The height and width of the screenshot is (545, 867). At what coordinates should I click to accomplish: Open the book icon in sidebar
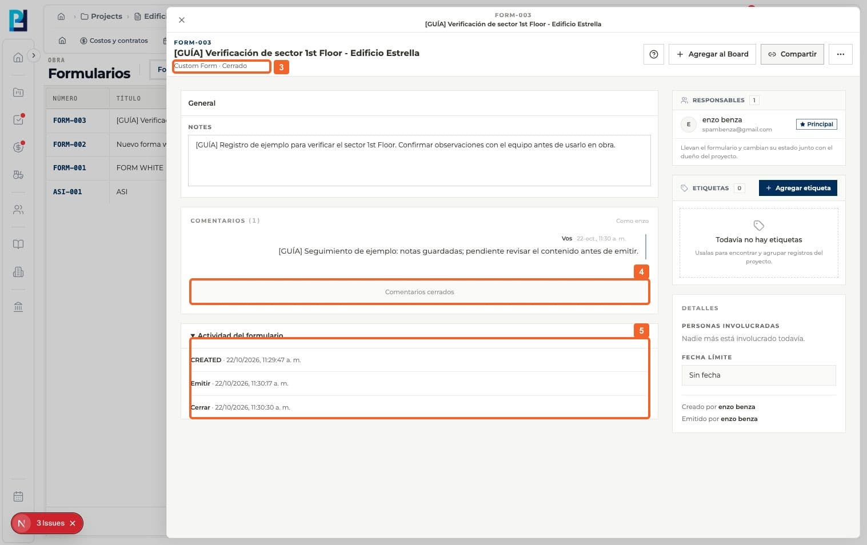coord(18,245)
